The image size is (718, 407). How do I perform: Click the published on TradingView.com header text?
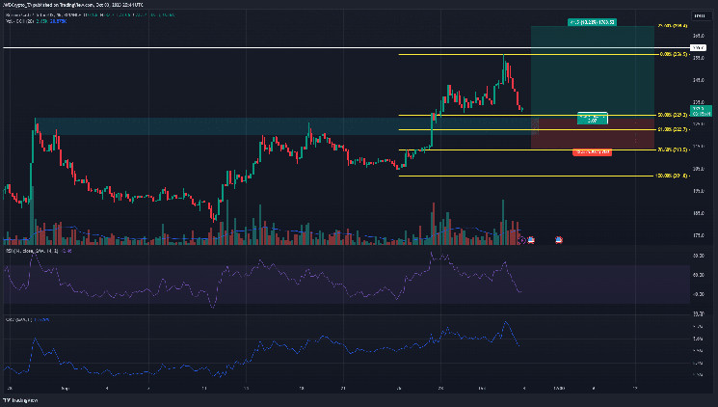73,5
